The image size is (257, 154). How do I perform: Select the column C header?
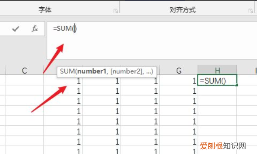point(24,71)
